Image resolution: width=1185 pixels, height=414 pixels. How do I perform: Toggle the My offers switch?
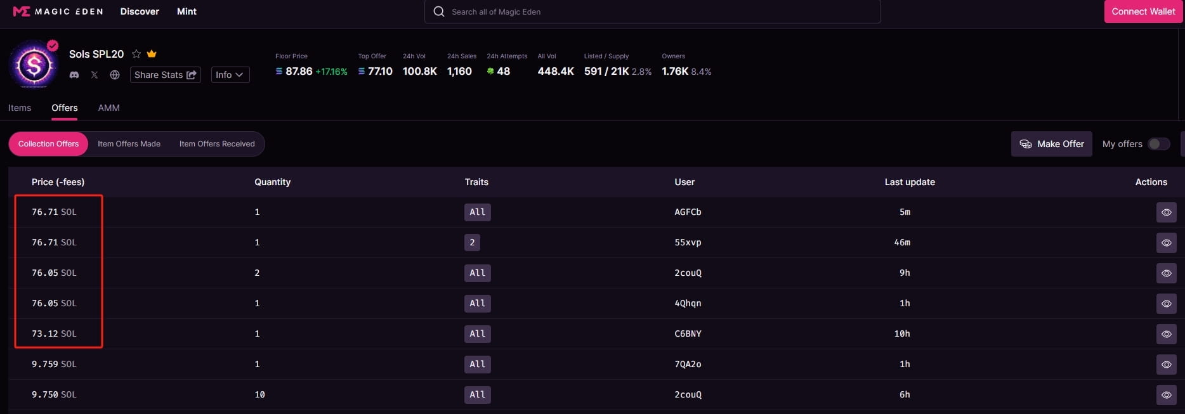(x=1158, y=144)
